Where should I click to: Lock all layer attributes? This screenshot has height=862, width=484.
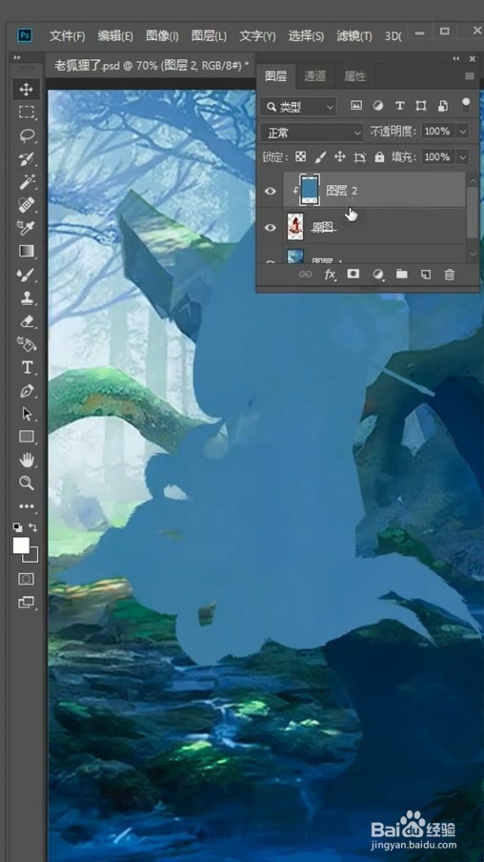(379, 157)
